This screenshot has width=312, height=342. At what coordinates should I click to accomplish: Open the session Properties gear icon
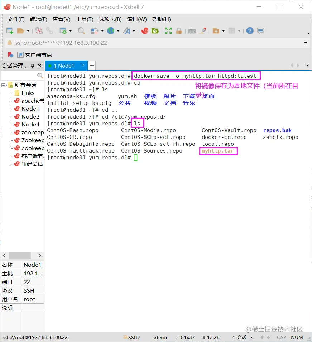pyautogui.click(x=63, y=31)
